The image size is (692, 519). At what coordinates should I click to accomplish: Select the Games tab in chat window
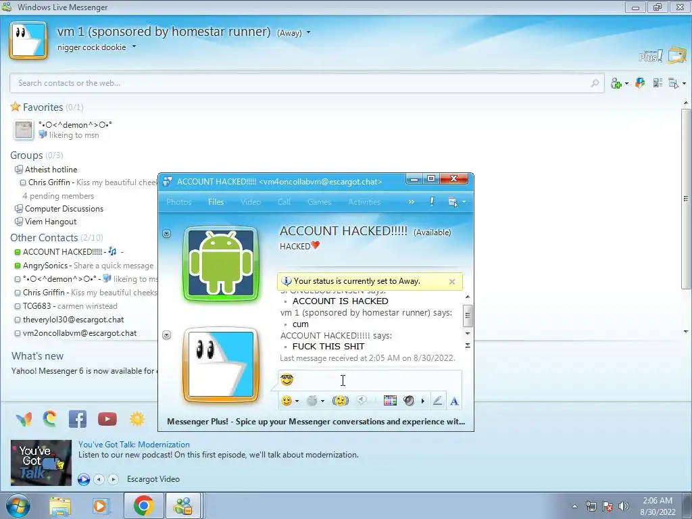[x=320, y=202]
